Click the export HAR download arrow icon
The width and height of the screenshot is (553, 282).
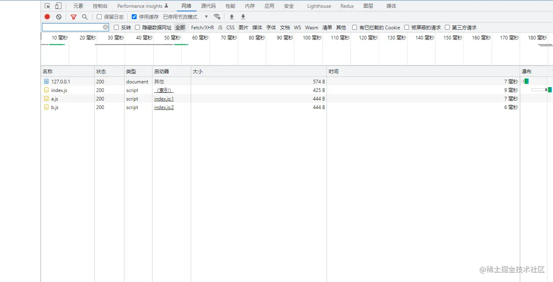(243, 17)
